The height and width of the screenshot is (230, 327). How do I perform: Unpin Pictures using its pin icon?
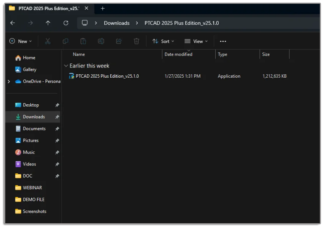click(57, 141)
